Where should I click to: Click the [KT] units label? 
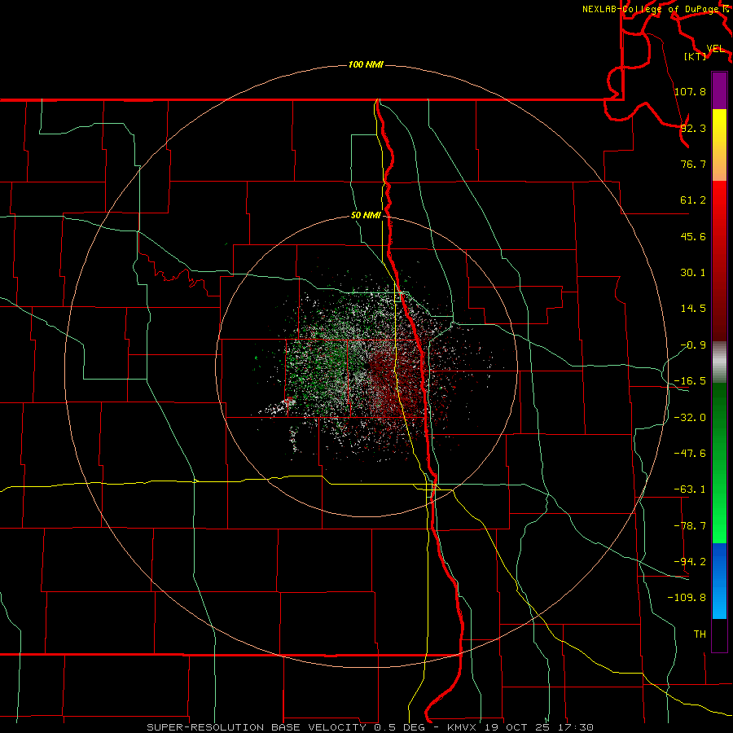[696, 56]
